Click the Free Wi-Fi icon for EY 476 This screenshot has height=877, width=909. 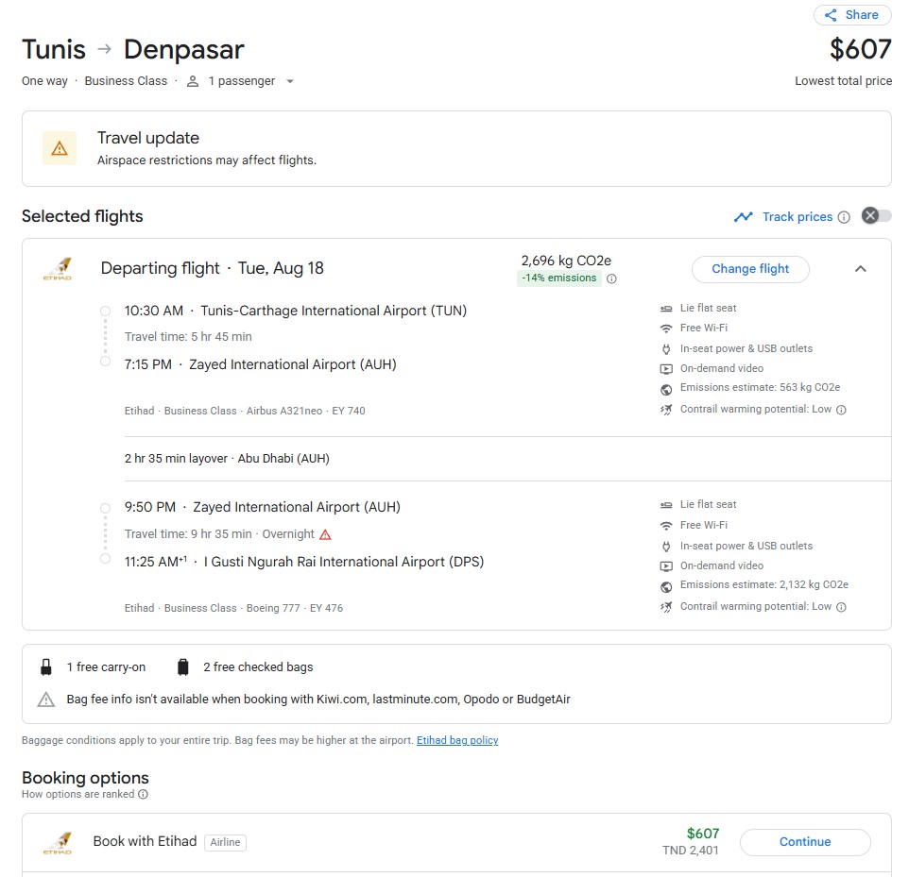tap(666, 526)
